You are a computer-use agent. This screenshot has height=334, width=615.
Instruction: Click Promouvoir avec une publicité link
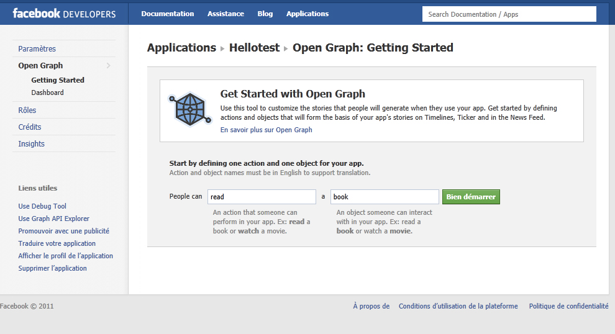coord(63,231)
